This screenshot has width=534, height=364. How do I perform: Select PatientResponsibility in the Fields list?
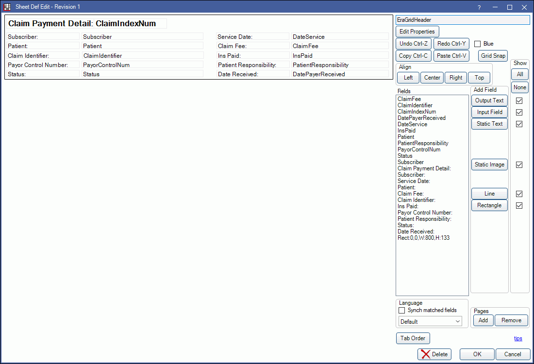click(x=423, y=143)
